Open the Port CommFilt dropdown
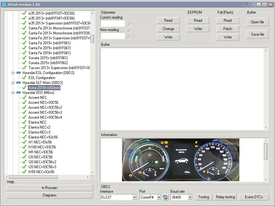 point(159,197)
